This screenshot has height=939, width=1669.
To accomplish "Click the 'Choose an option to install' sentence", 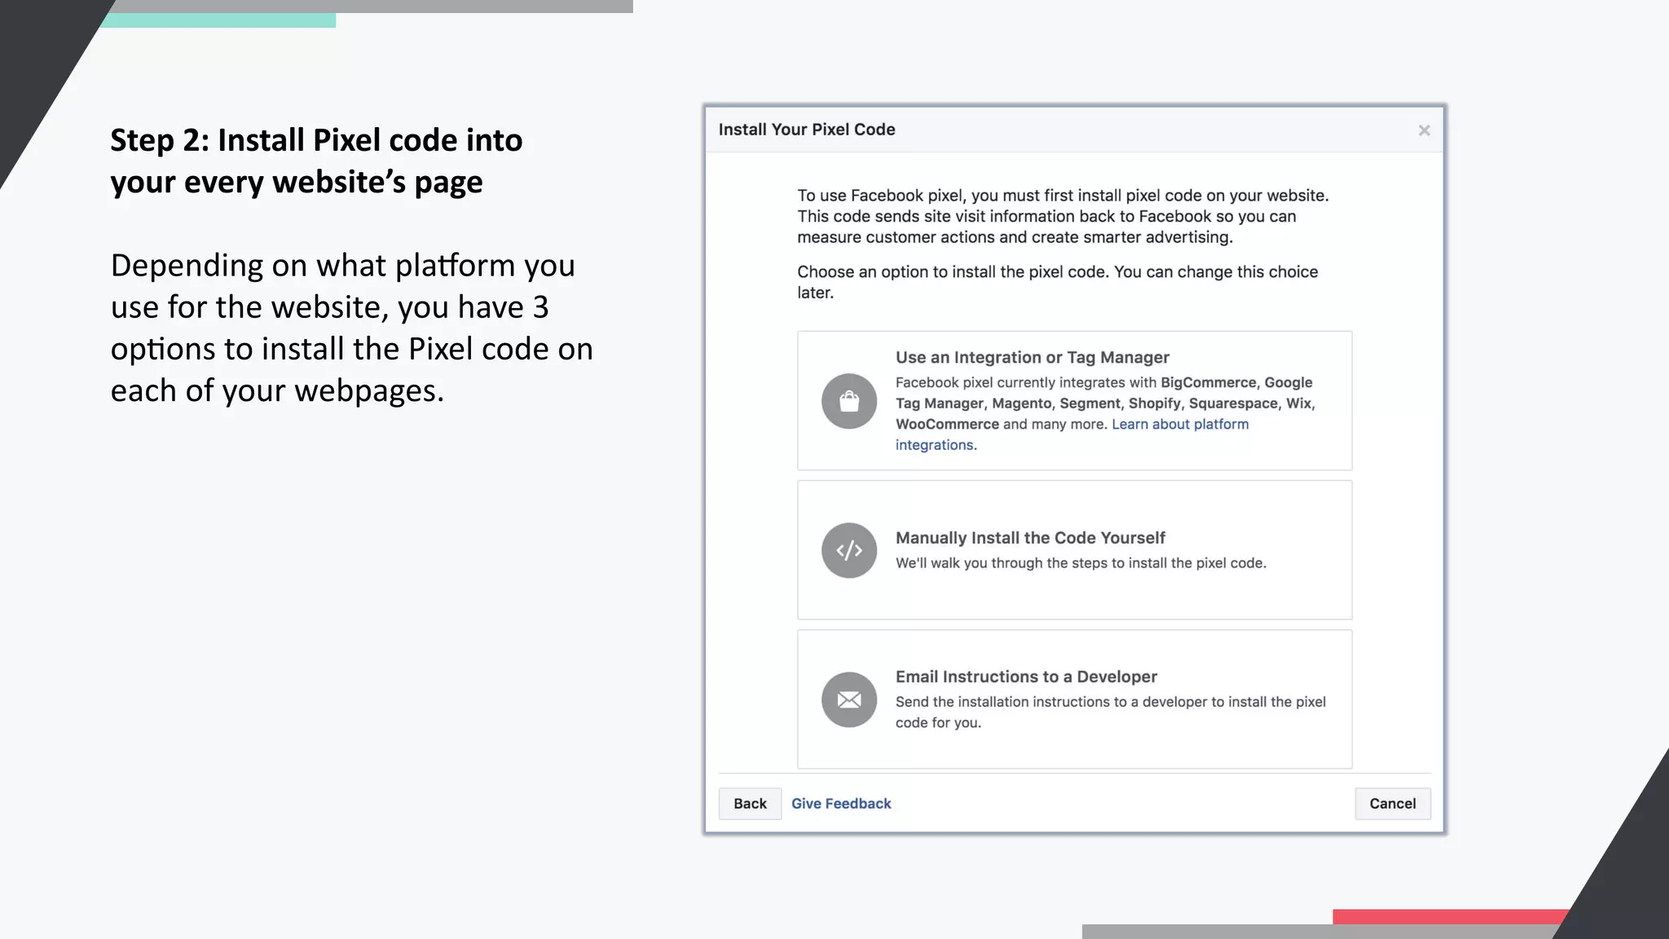I will (1056, 272).
